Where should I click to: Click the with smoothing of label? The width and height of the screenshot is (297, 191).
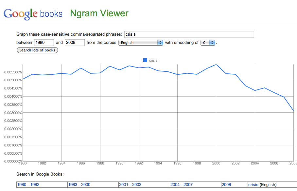point(182,43)
